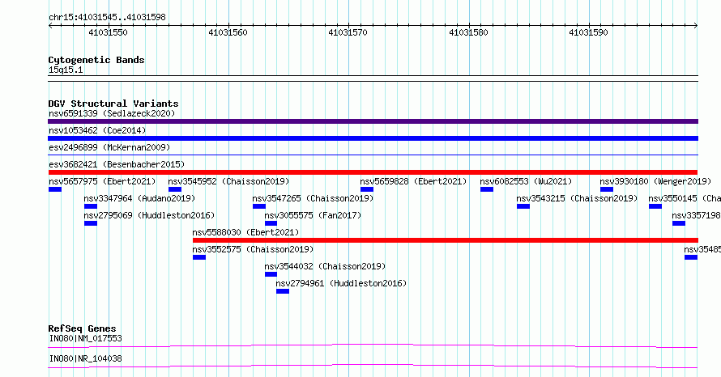Click the chr15:41031545..41031598 coordinate label
This screenshot has width=721, height=377.
pyautogui.click(x=107, y=18)
